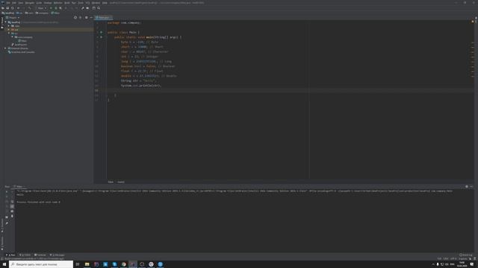The width and height of the screenshot is (478, 268).
Task: Open the 4: Run tool window tab
Action: pyautogui.click(x=10, y=255)
